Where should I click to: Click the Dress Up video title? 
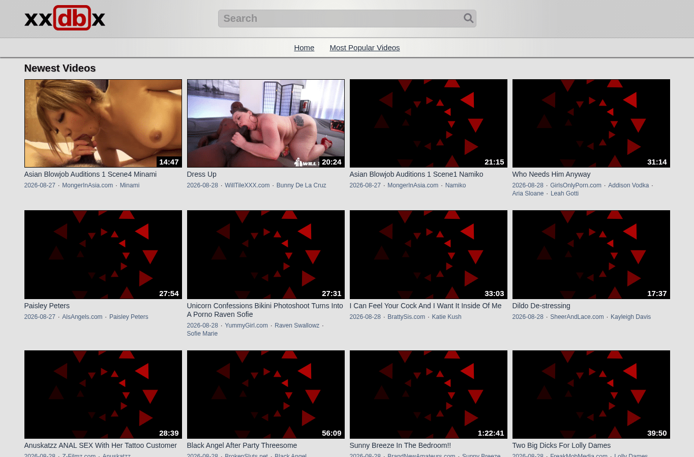[202, 174]
